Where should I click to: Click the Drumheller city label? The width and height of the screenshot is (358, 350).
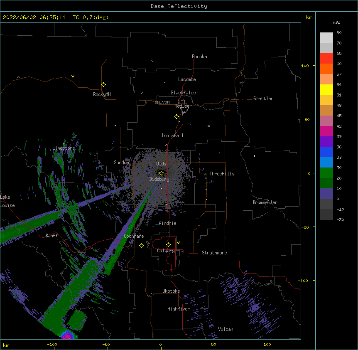coord(265,202)
